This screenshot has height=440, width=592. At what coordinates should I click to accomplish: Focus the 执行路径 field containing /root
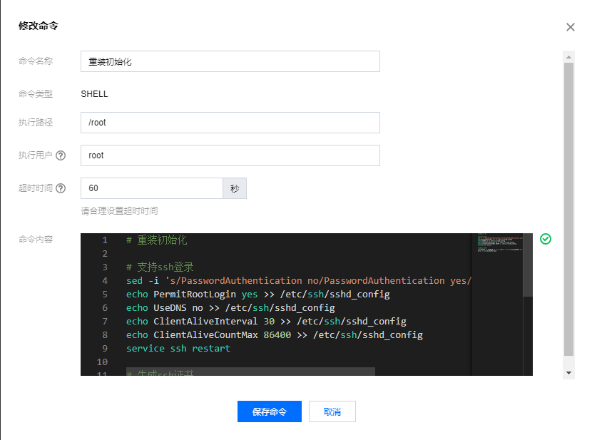pos(230,123)
